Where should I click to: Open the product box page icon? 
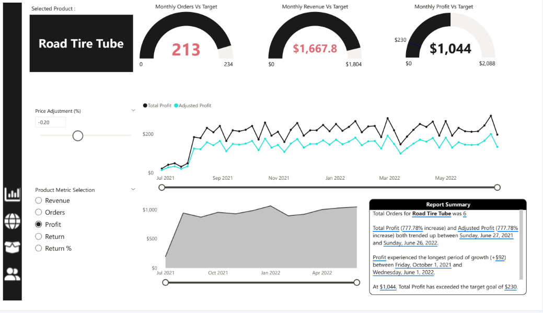[x=12, y=247]
